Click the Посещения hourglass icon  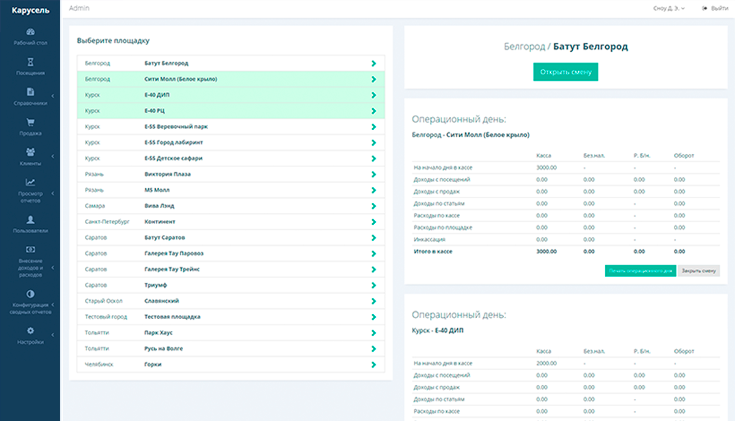point(30,62)
